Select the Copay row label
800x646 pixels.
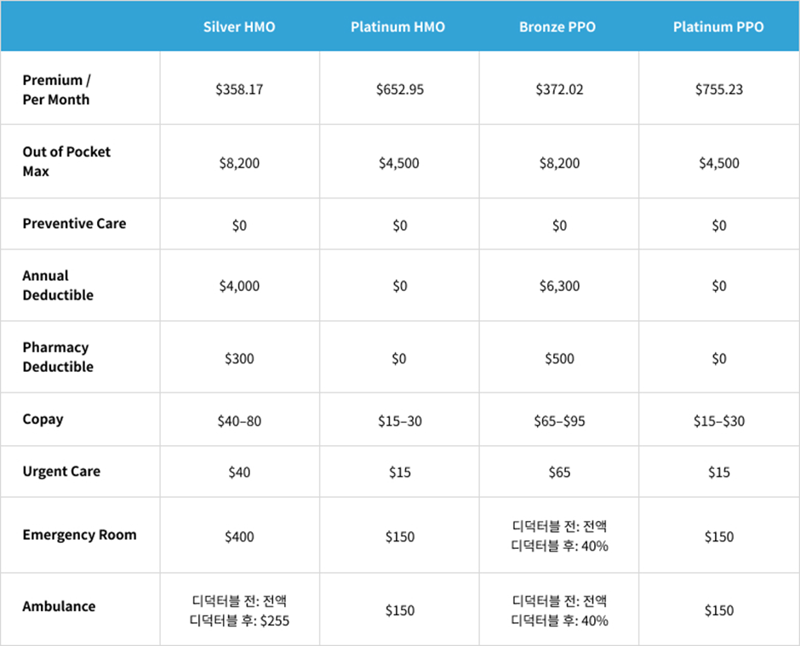[x=43, y=419]
